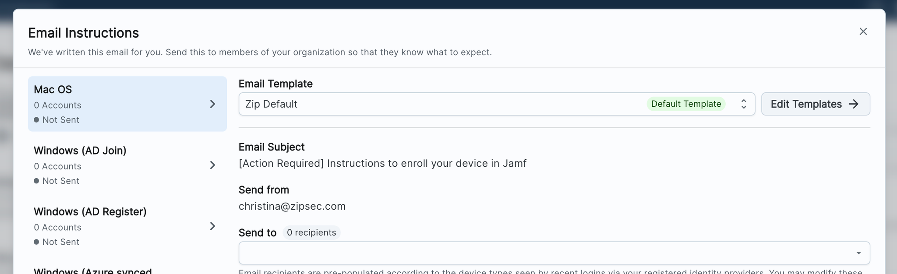Click the chevron on Windows (AD Register) row
The width and height of the screenshot is (897, 274).
[212, 226]
